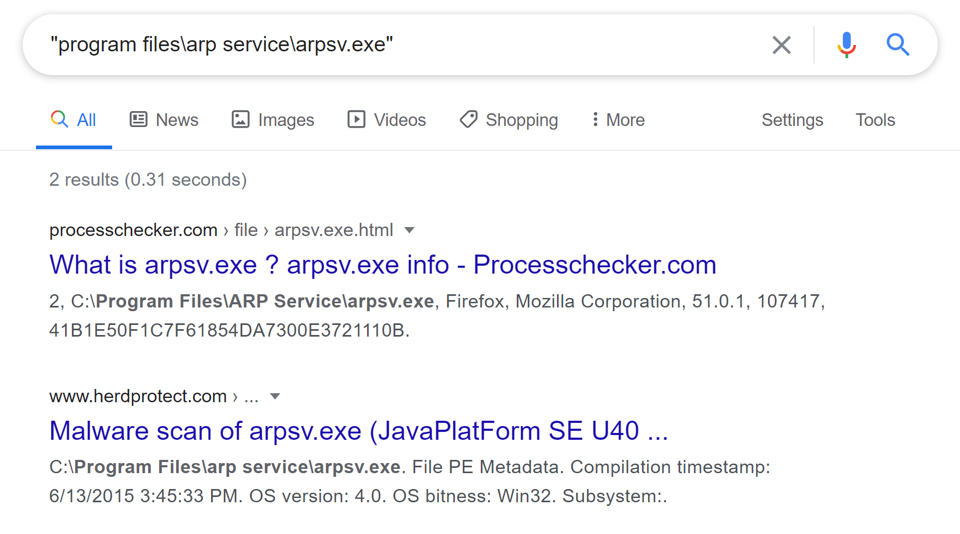Screen dimensions: 960x534
Task: Open the Tools options
Action: pos(875,120)
